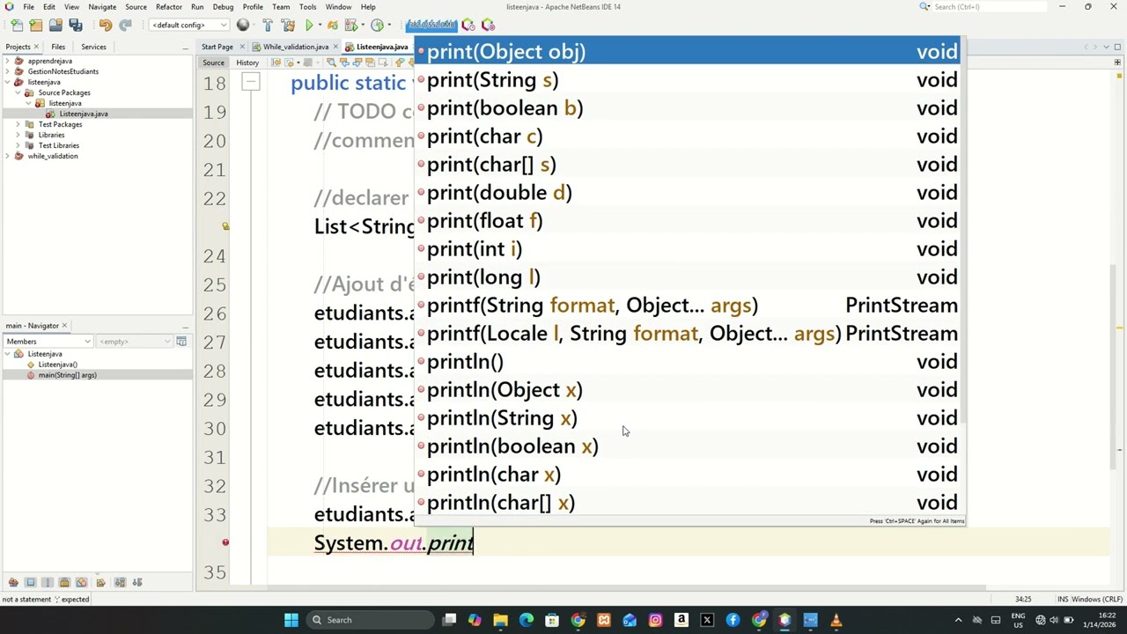Toggle sort by source in Navigator

[136, 582]
